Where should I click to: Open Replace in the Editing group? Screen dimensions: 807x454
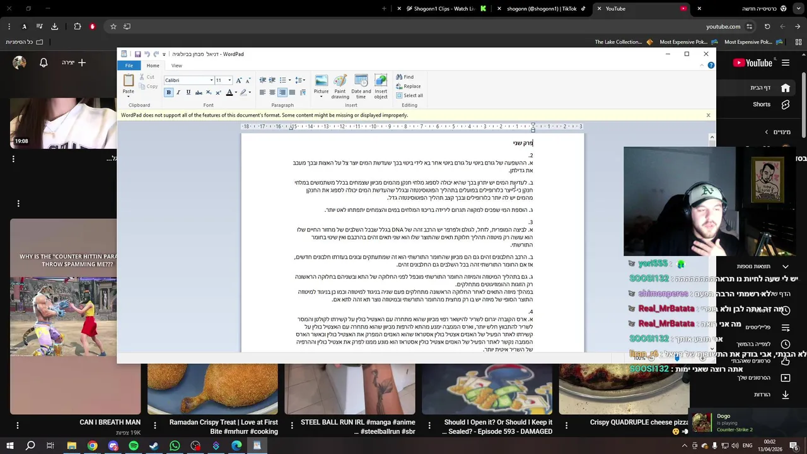point(408,86)
